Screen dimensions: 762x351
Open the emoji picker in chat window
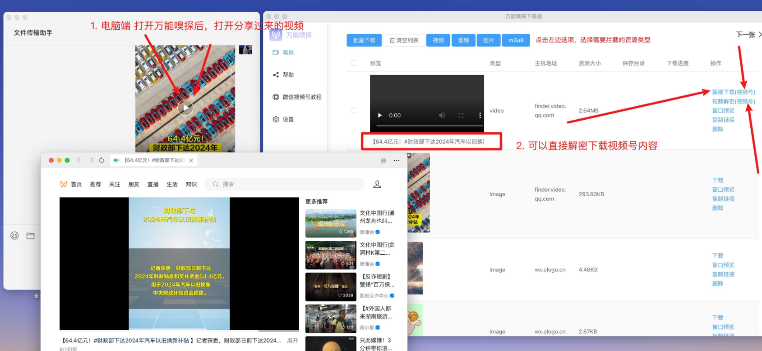(x=14, y=236)
